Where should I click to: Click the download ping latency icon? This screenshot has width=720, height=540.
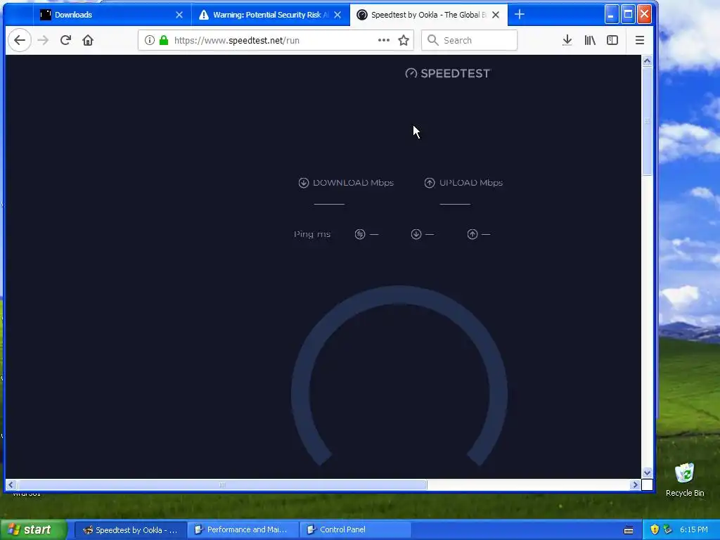click(416, 234)
